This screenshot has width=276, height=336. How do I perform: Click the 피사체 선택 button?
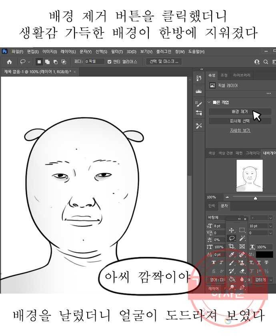[x=240, y=121]
